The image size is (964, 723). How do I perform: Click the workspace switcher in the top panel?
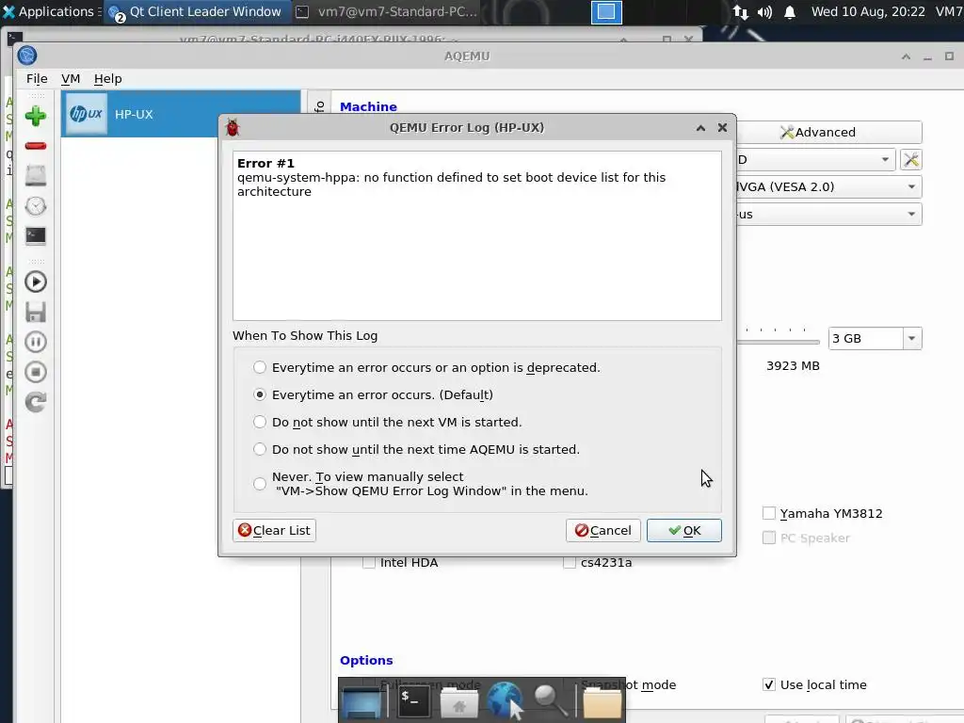[x=606, y=11]
